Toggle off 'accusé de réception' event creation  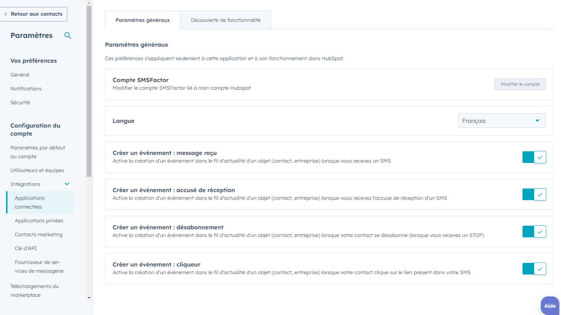(x=534, y=194)
